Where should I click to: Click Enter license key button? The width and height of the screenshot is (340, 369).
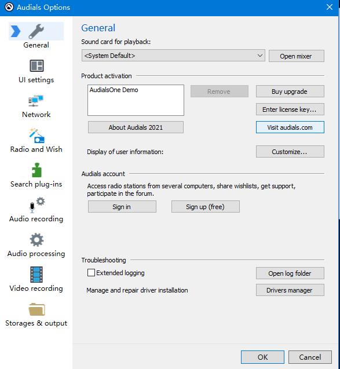click(290, 109)
